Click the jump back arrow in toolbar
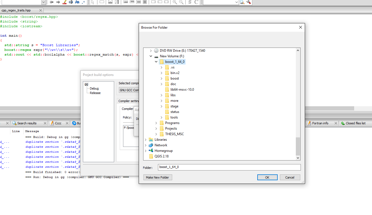Viewport: 372px width, 215px height. 52,2
